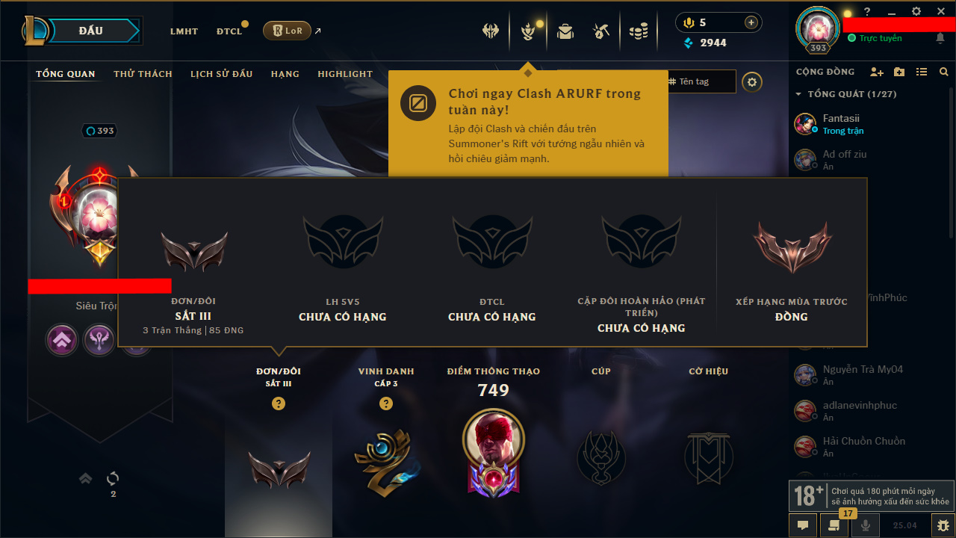Toggle the microphone mute button
The height and width of the screenshot is (538, 956).
[x=866, y=525]
